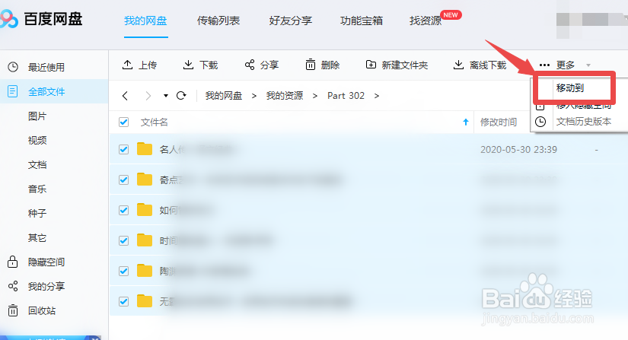Image resolution: width=628 pixels, height=340 pixels.
Task: Click the 陶 folder icon
Action: click(x=145, y=270)
